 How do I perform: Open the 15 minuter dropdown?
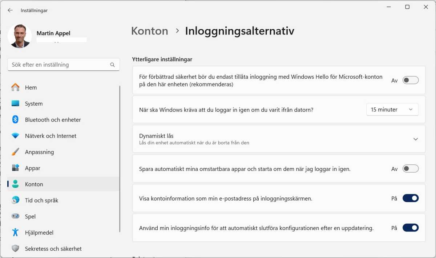pyautogui.click(x=392, y=109)
